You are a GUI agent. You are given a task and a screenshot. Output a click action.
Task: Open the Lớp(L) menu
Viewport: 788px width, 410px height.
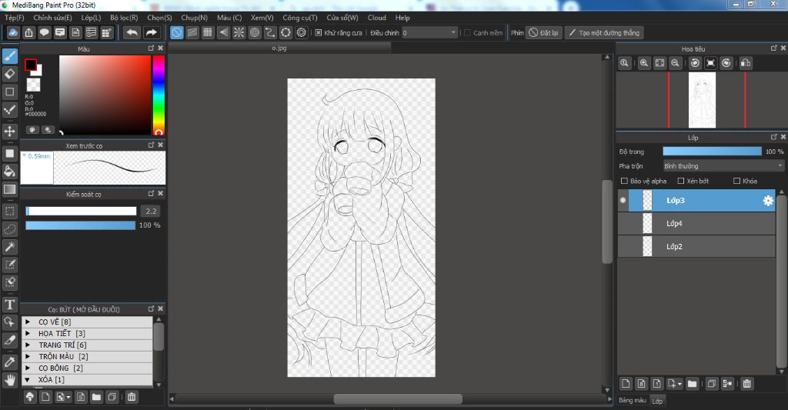(91, 18)
